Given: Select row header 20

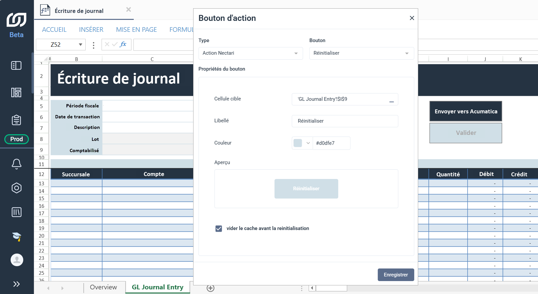Looking at the screenshot, I should pyautogui.click(x=41, y=236).
